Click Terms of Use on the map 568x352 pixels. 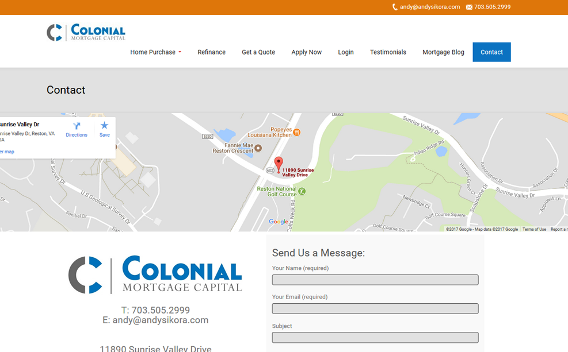(x=534, y=229)
